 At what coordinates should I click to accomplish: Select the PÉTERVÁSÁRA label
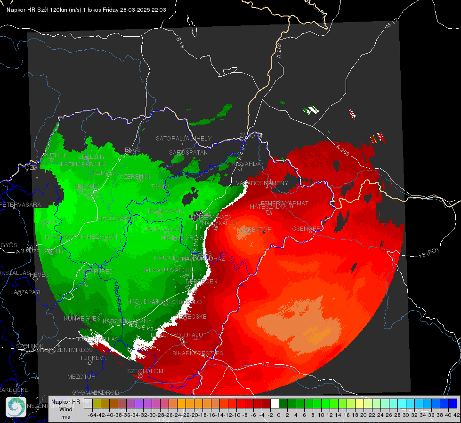(x=20, y=204)
